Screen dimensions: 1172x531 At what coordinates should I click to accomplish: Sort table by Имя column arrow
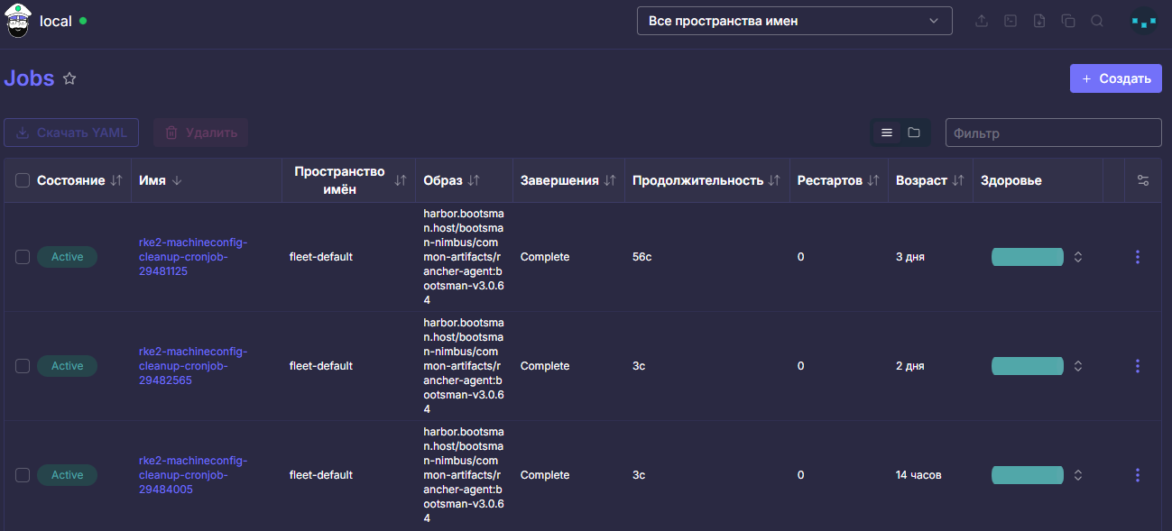click(176, 180)
